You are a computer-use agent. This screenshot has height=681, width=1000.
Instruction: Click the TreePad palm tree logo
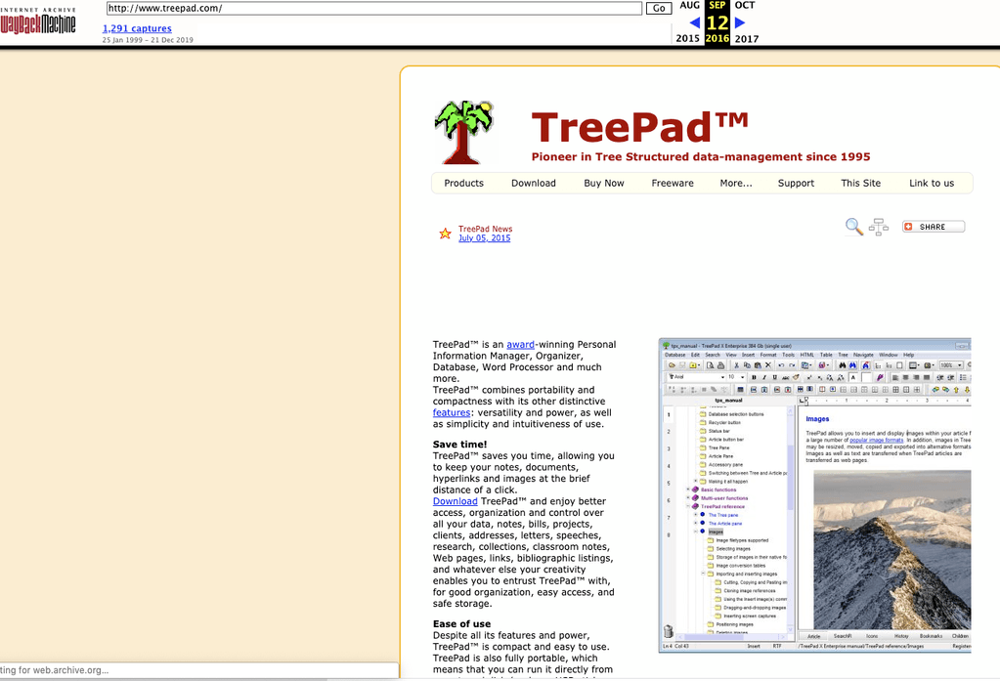tap(464, 132)
